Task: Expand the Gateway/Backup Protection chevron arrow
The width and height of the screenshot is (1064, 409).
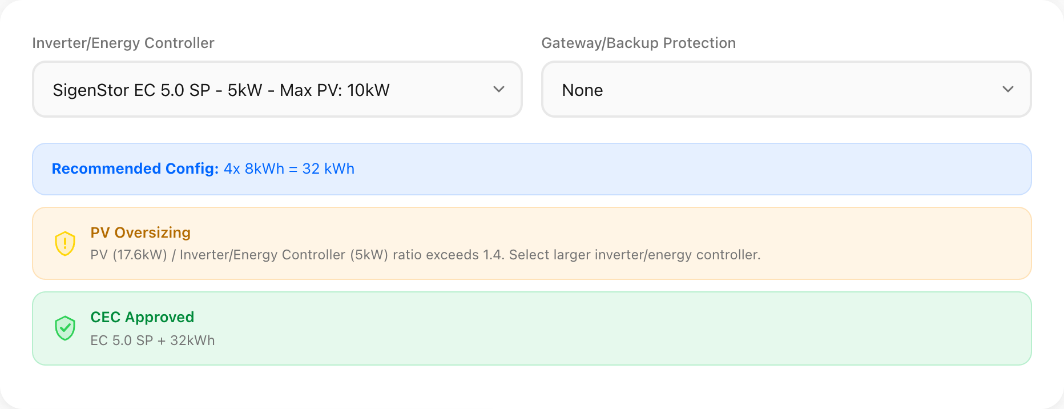Action: click(x=1007, y=90)
